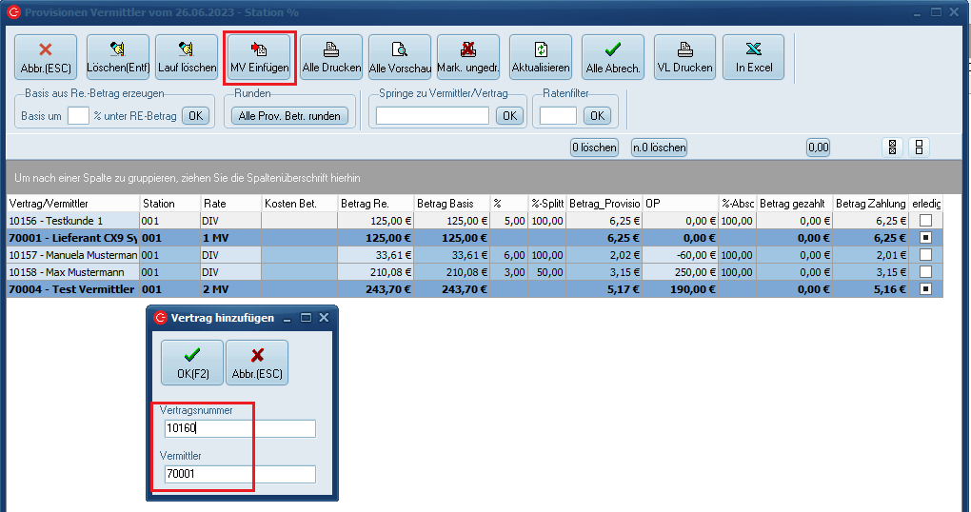
Task: Click the MV Einfügen toolbar button
Action: pos(260,57)
